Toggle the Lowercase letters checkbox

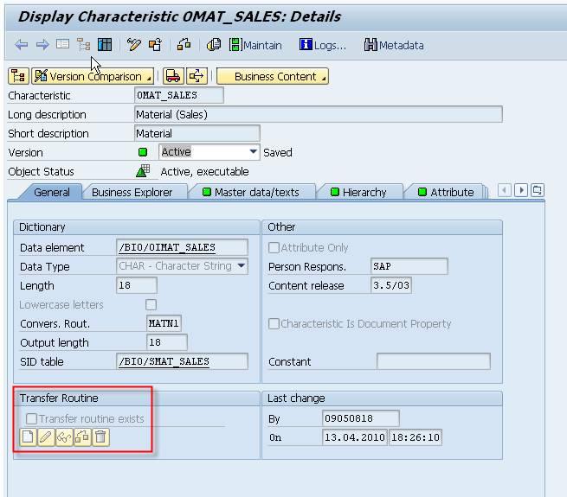pos(151,305)
